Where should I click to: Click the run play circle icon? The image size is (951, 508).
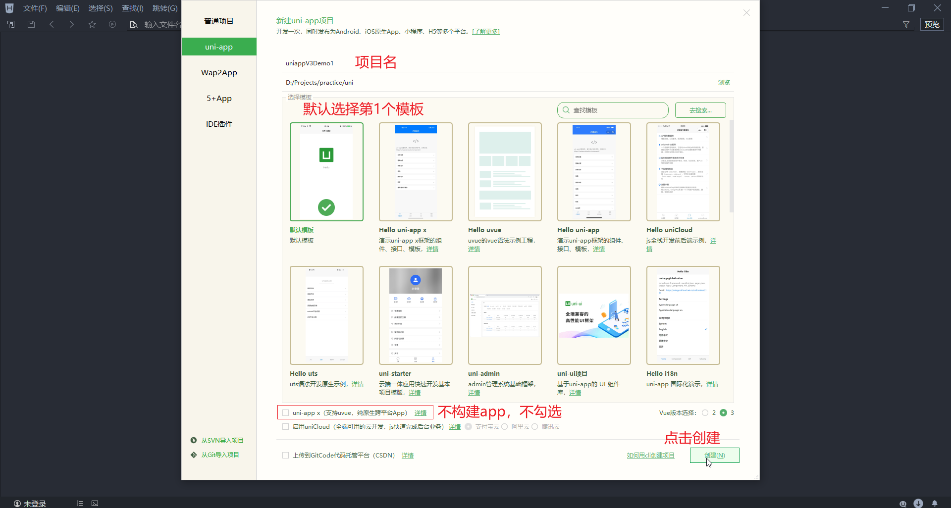coord(112,24)
